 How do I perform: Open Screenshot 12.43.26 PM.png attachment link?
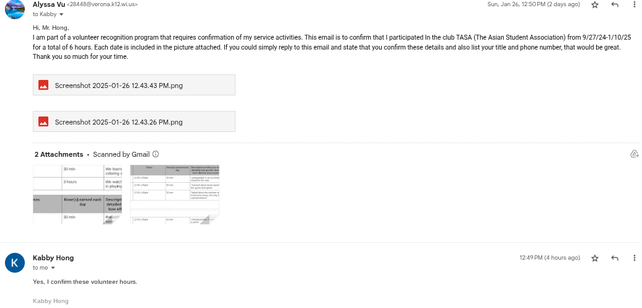[118, 122]
